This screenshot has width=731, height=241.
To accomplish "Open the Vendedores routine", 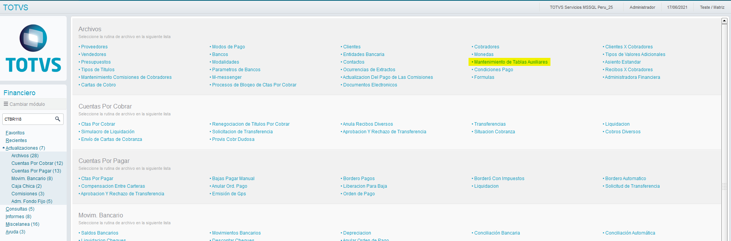I will point(94,54).
